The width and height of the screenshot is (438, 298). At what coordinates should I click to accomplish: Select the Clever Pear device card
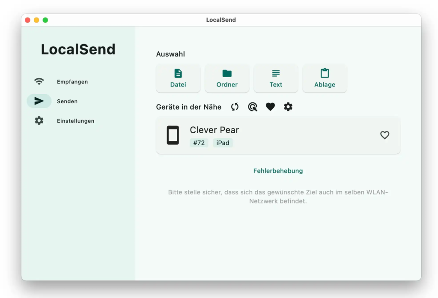[x=278, y=135]
